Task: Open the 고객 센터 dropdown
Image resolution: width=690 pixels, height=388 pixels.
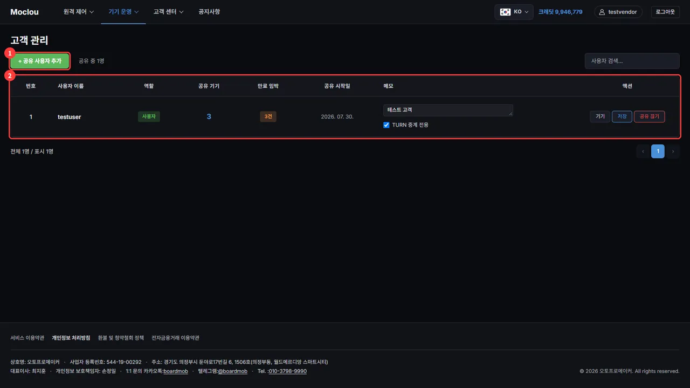Action: pyautogui.click(x=168, y=12)
